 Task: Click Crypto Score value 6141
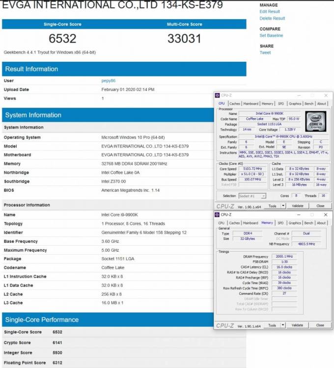pyautogui.click(x=57, y=342)
